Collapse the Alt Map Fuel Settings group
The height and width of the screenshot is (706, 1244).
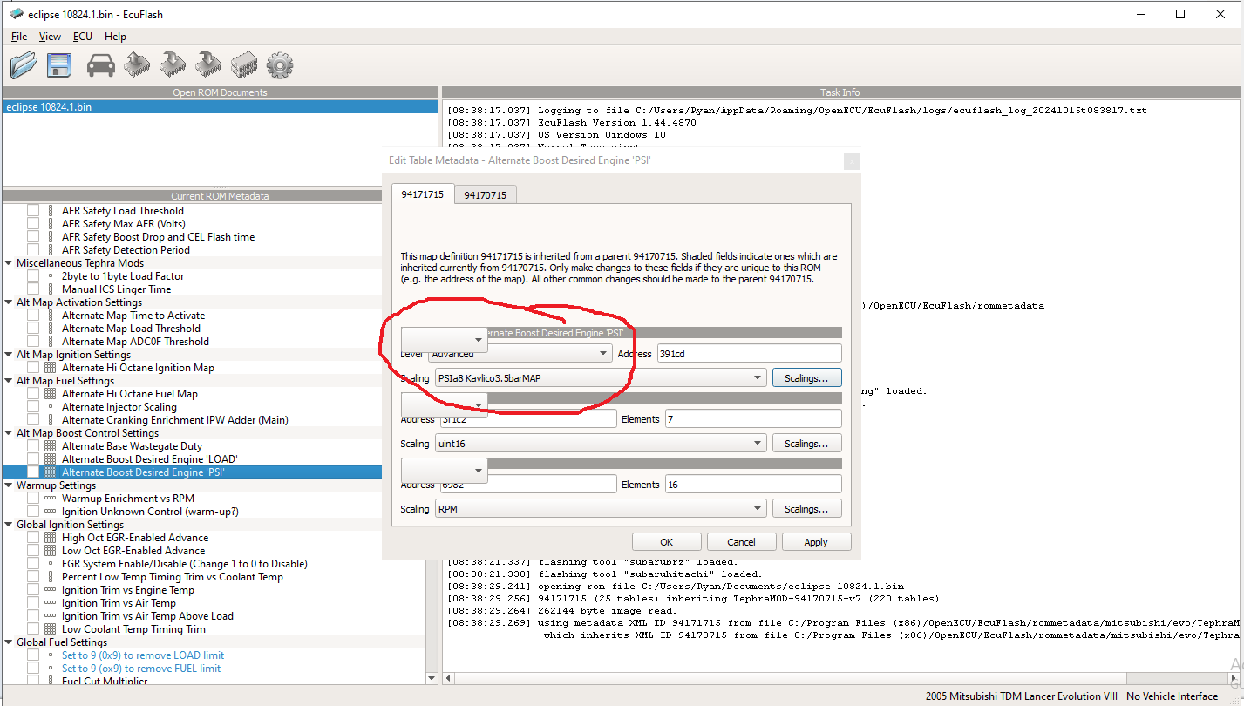point(9,381)
